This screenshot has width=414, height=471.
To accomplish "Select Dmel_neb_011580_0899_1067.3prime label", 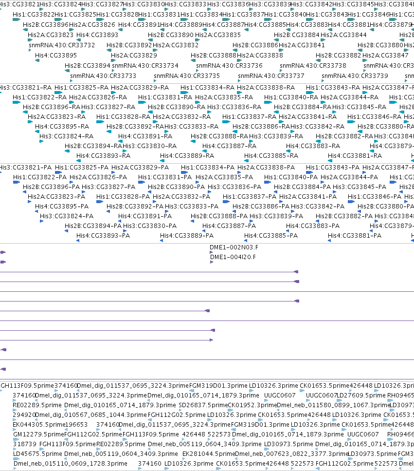I will click(334, 405).
